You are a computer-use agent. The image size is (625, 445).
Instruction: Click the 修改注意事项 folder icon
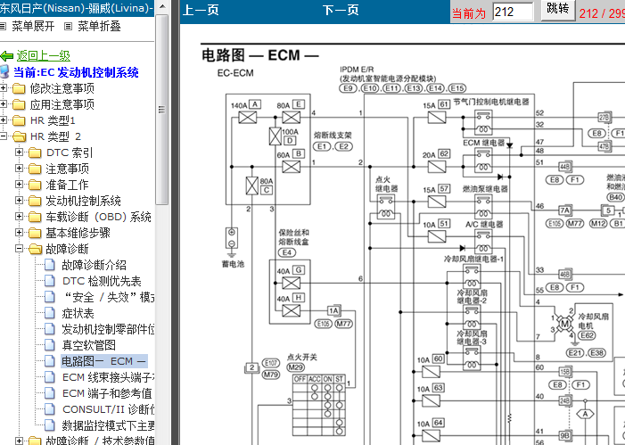pos(19,88)
